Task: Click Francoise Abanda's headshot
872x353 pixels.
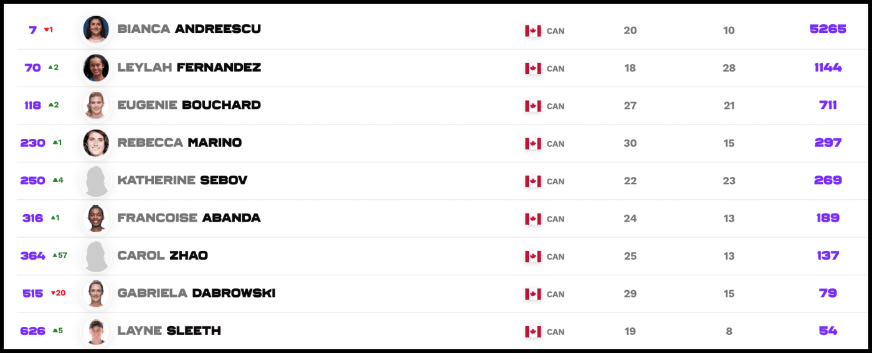Action: 96,218
